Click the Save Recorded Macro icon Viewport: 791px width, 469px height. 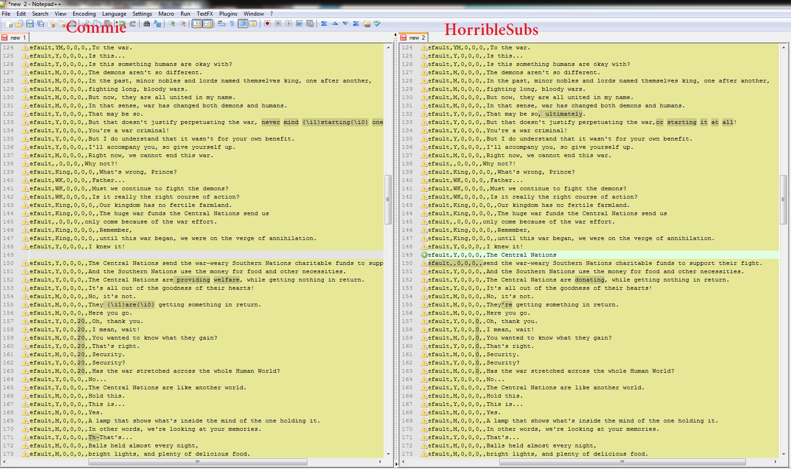[310, 23]
